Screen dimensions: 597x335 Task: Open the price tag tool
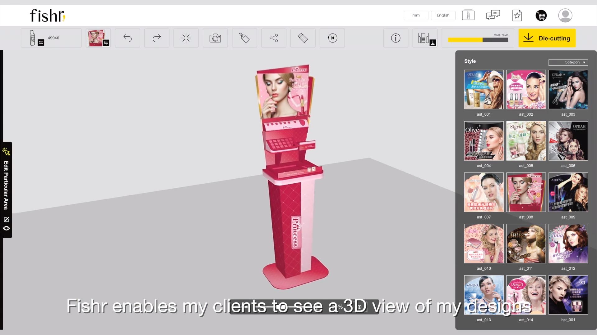point(244,38)
